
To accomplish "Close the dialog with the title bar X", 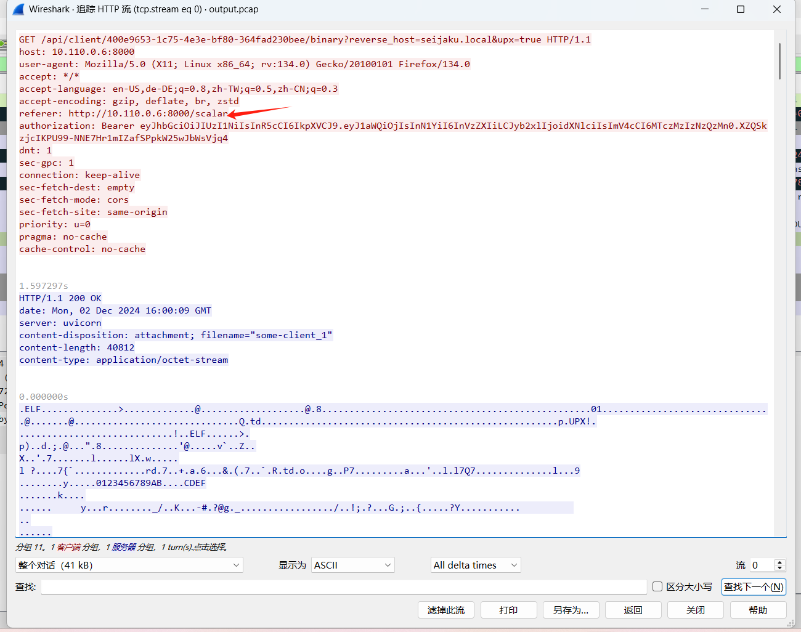I will (x=776, y=9).
